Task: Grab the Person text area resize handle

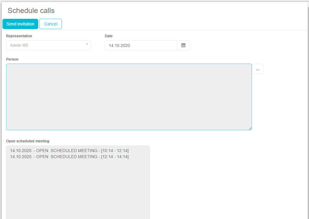Action: pyautogui.click(x=250, y=128)
